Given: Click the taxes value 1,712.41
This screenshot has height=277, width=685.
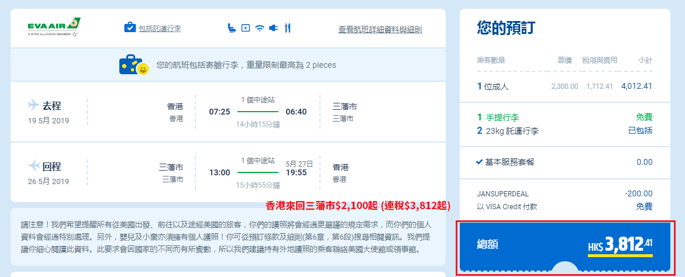Looking at the screenshot, I should pos(600,86).
